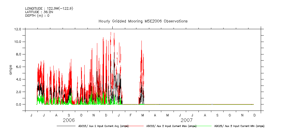Select the 4.0 y-axis tick label
The image size is (282, 140).
click(18, 79)
